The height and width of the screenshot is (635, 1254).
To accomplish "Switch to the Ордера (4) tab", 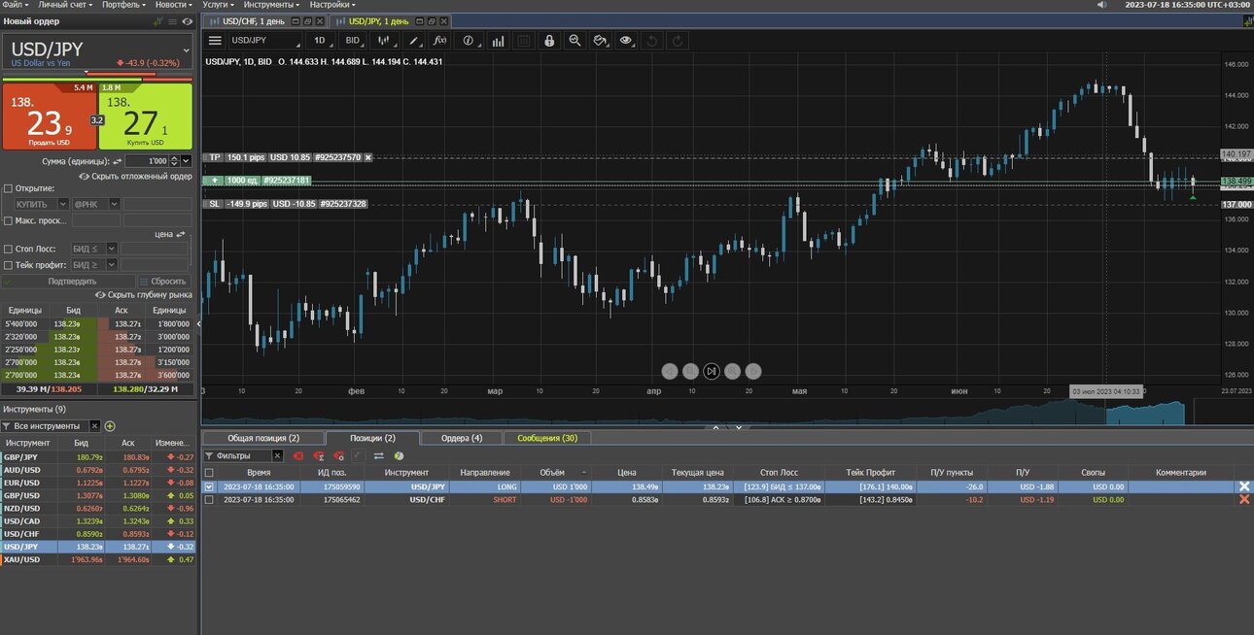I will coord(463,438).
